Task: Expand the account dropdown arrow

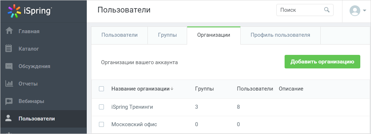Action: (x=364, y=11)
